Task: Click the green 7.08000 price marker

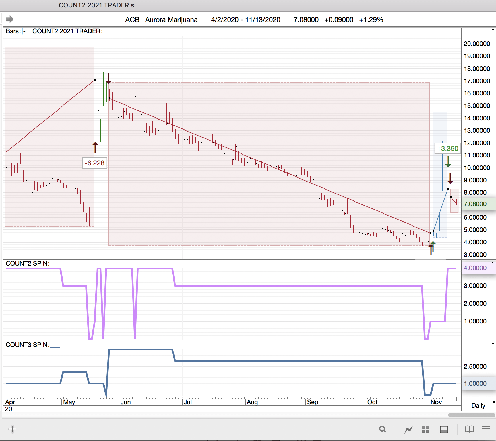Action: pyautogui.click(x=475, y=204)
